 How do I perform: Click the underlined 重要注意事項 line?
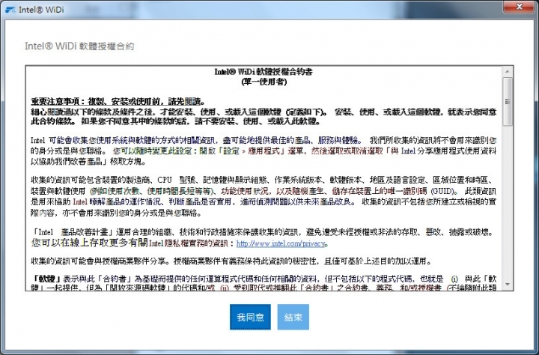tap(118, 101)
